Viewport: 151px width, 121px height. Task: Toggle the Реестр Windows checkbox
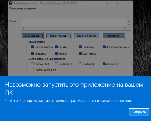32,47
